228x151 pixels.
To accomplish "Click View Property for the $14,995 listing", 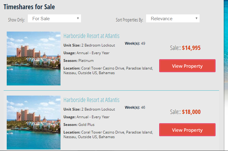I will [187, 66].
